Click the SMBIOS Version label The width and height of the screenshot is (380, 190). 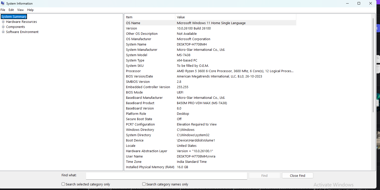pyautogui.click(x=138, y=82)
